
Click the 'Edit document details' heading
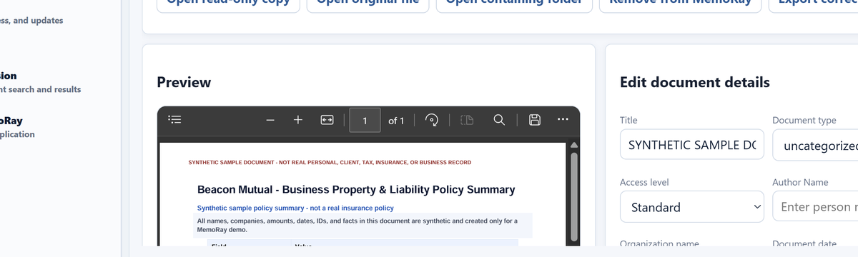695,82
